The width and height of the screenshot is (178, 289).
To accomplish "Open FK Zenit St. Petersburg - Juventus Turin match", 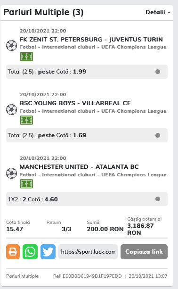I will (91, 40).
